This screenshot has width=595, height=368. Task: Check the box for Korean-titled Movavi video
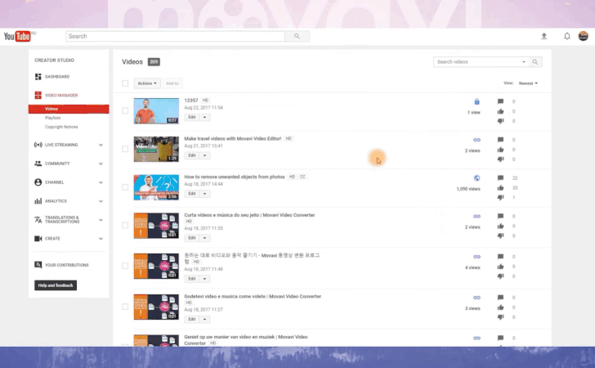[x=125, y=266]
